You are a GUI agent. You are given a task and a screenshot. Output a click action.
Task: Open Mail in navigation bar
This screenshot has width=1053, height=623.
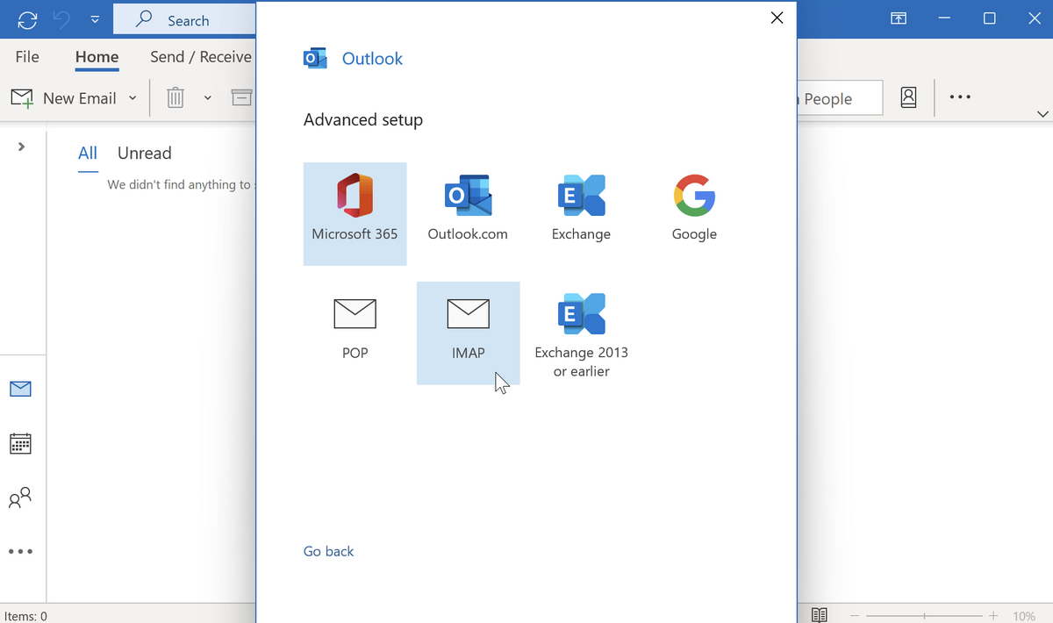pyautogui.click(x=20, y=389)
